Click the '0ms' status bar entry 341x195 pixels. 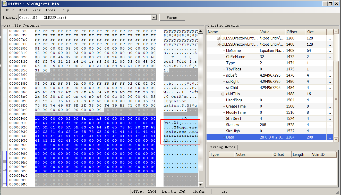coord(224,191)
